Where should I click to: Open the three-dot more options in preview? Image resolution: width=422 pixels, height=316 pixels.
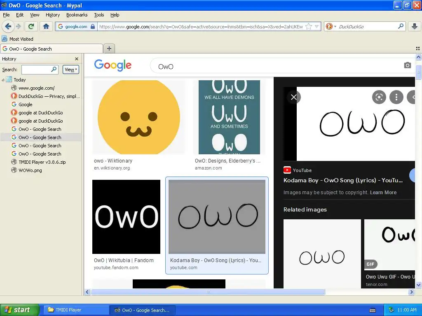[396, 97]
